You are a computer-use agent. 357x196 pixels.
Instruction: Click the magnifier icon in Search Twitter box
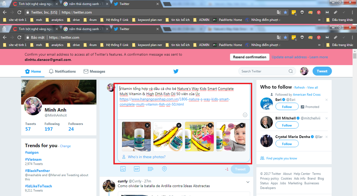click(x=291, y=71)
